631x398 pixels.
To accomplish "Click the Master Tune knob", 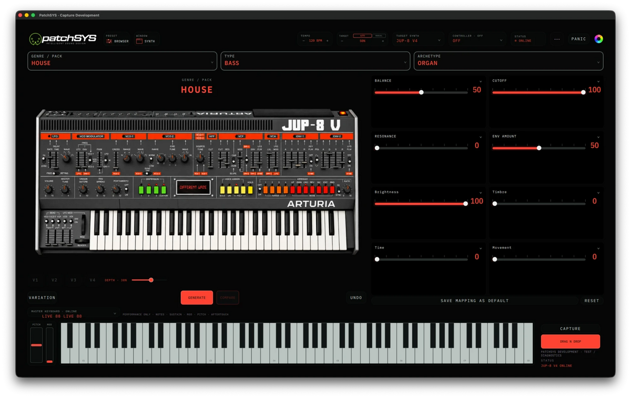I will tap(65, 190).
